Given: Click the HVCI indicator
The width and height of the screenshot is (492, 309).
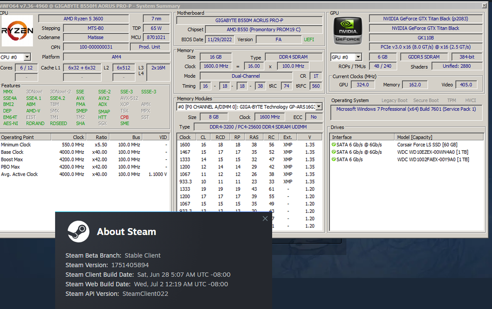Looking at the screenshot, I should 470,101.
